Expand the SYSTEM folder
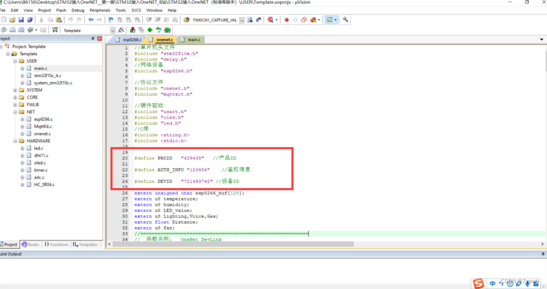This screenshot has height=289, width=547. coord(15,90)
